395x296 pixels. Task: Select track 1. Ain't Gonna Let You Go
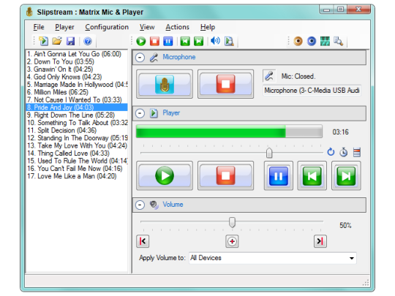77,54
